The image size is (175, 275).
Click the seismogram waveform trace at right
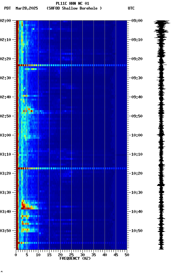coord(161,135)
